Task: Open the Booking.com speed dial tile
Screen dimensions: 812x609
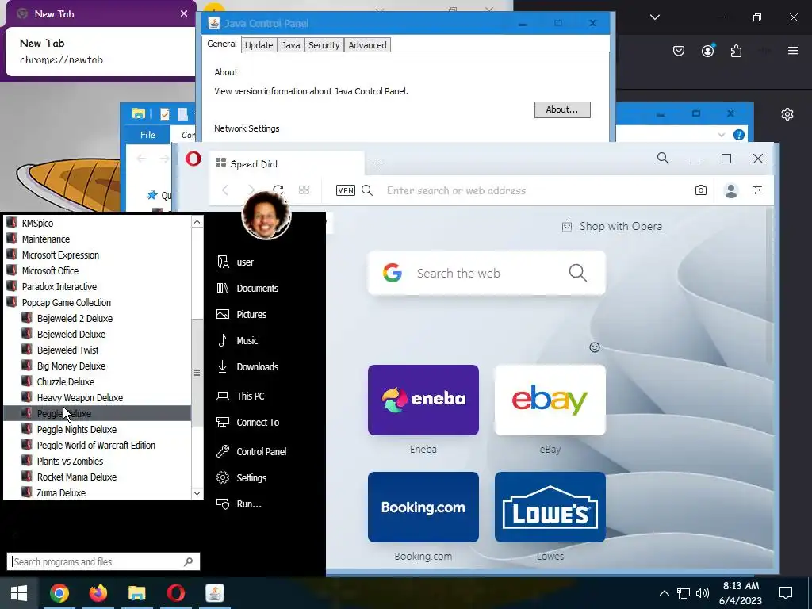Action: pyautogui.click(x=423, y=507)
